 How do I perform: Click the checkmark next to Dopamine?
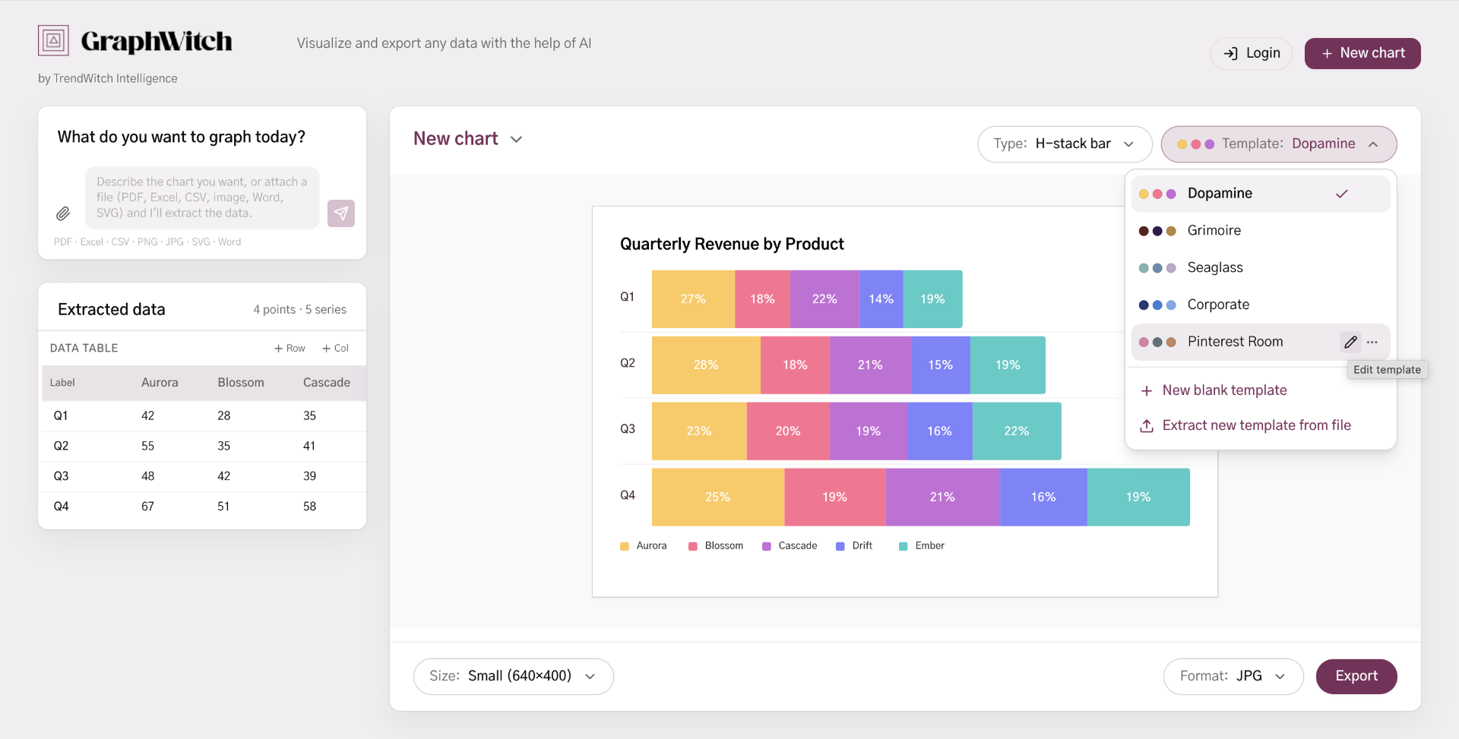click(x=1342, y=194)
